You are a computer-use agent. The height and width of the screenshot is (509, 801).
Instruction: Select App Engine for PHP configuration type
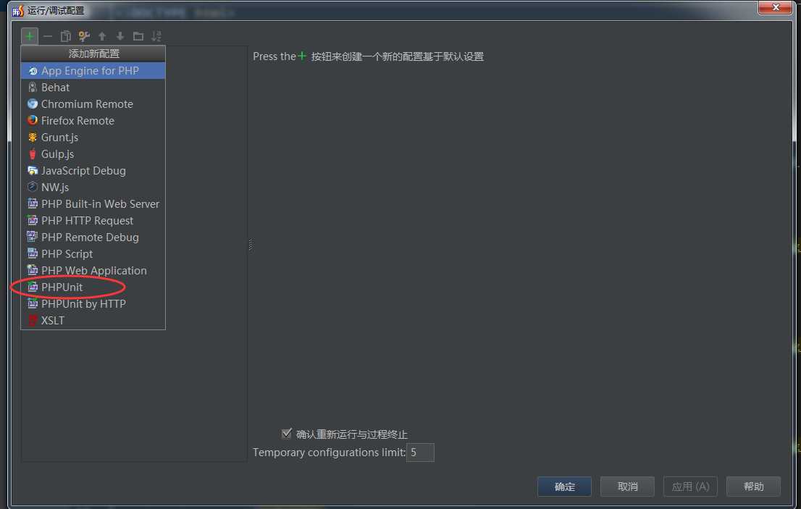pyautogui.click(x=93, y=71)
